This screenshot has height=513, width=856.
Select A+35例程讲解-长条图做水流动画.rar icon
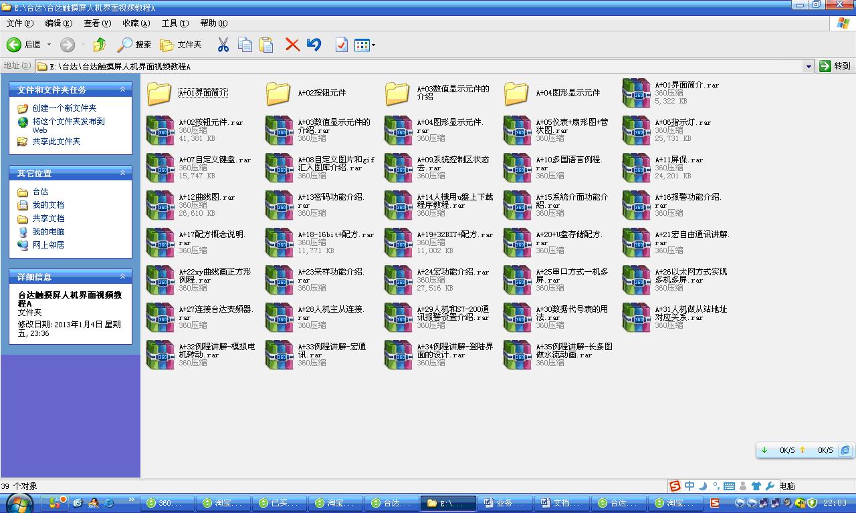[517, 355]
